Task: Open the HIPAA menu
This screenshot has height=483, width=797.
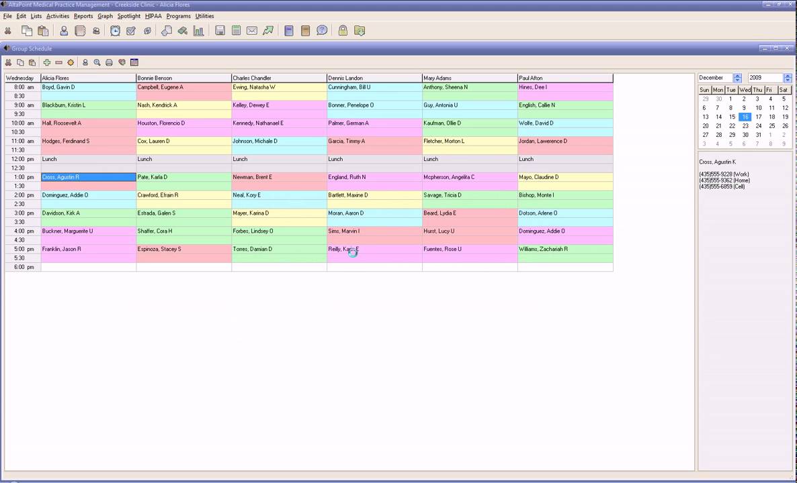Action: click(x=153, y=16)
